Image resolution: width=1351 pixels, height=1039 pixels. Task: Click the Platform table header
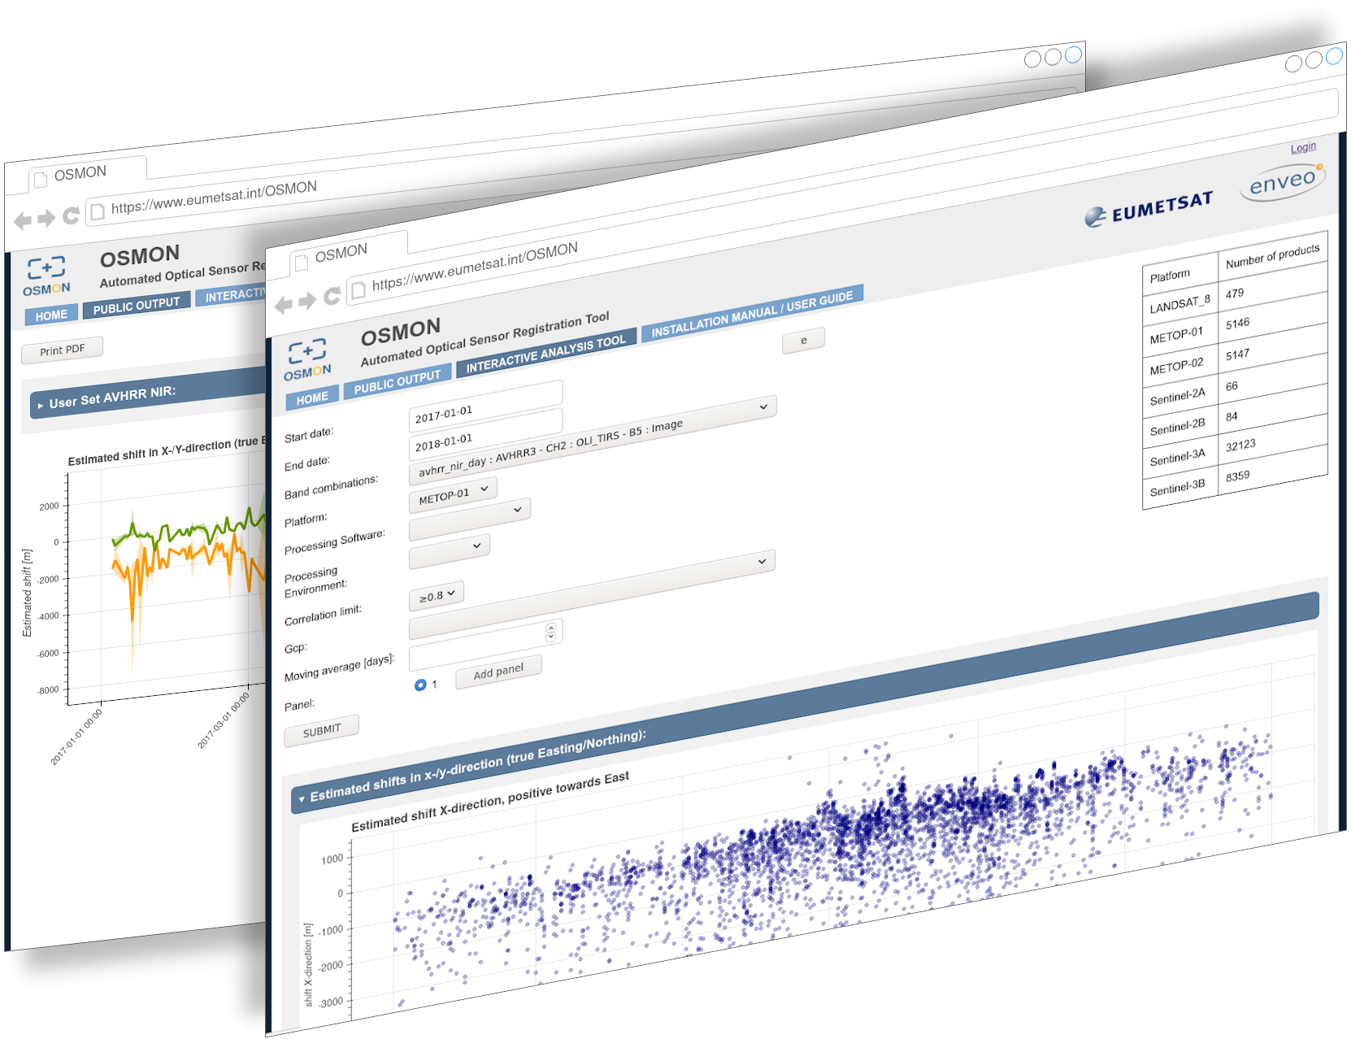pos(1179,275)
